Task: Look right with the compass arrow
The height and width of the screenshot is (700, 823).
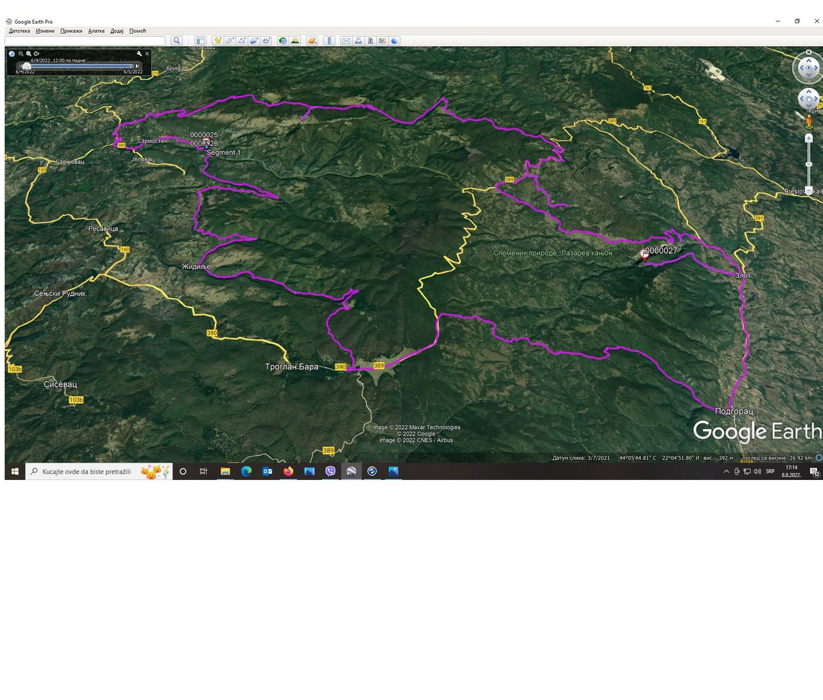Action: [x=816, y=68]
